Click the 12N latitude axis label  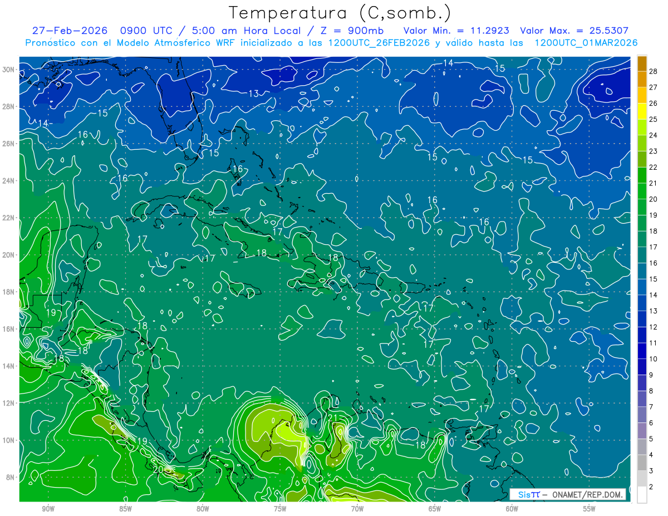click(8, 403)
